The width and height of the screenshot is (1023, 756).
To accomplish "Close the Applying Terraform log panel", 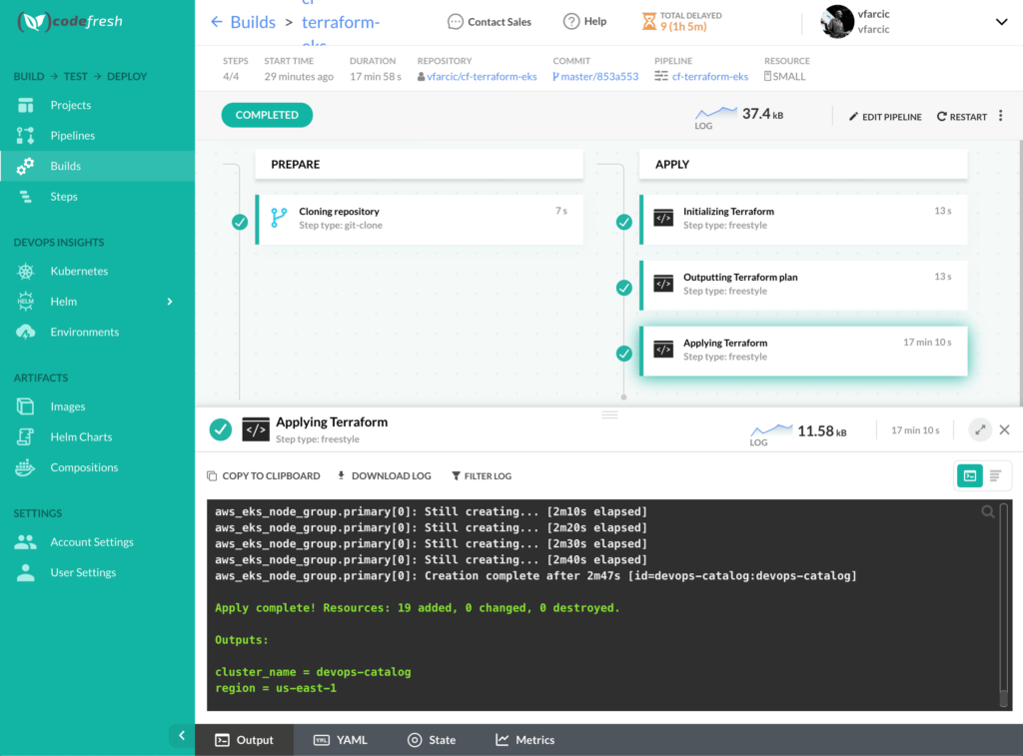I will click(x=1005, y=429).
